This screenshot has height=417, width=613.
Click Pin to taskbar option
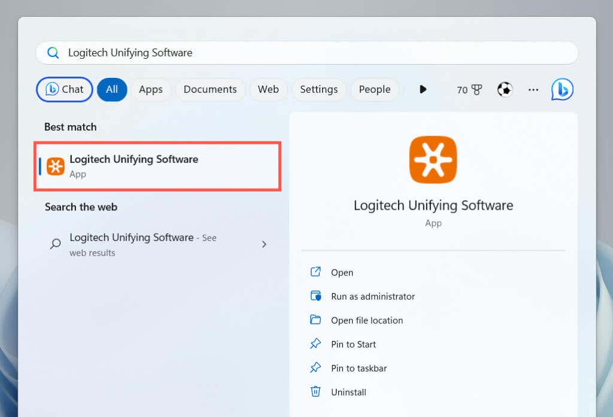coord(359,368)
